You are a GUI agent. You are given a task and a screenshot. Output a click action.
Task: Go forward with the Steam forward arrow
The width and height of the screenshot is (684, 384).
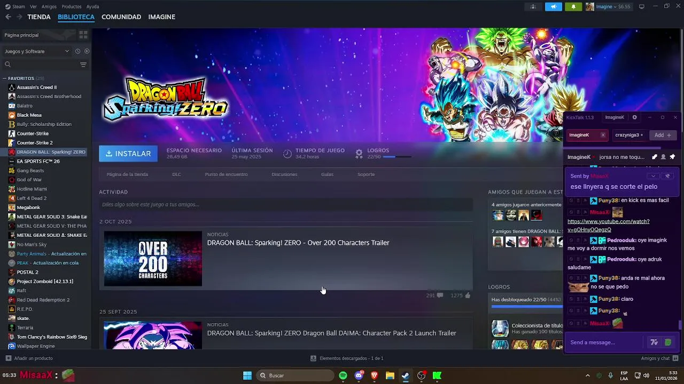point(19,17)
